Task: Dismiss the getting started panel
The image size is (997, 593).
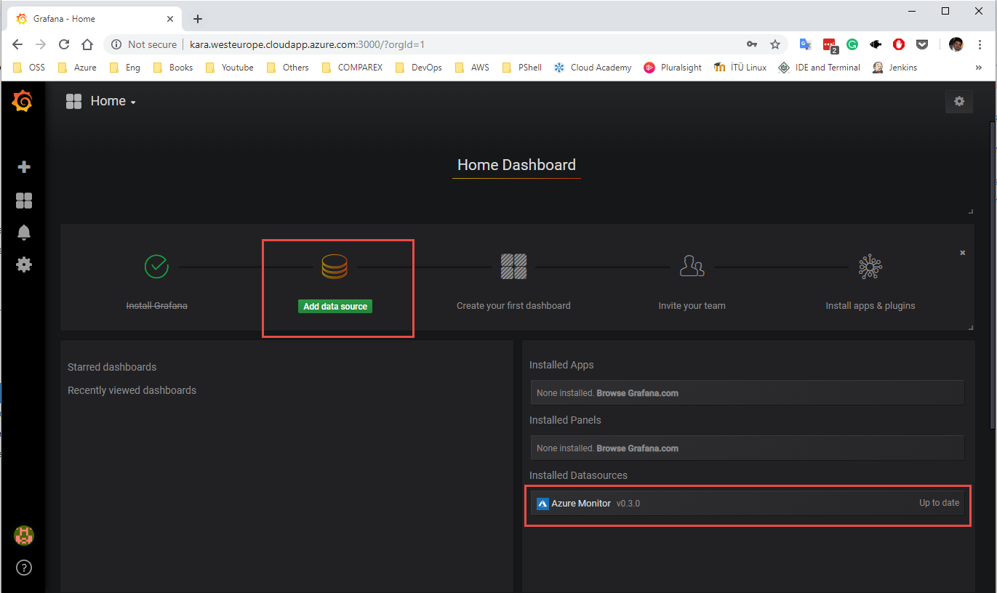Action: (963, 253)
